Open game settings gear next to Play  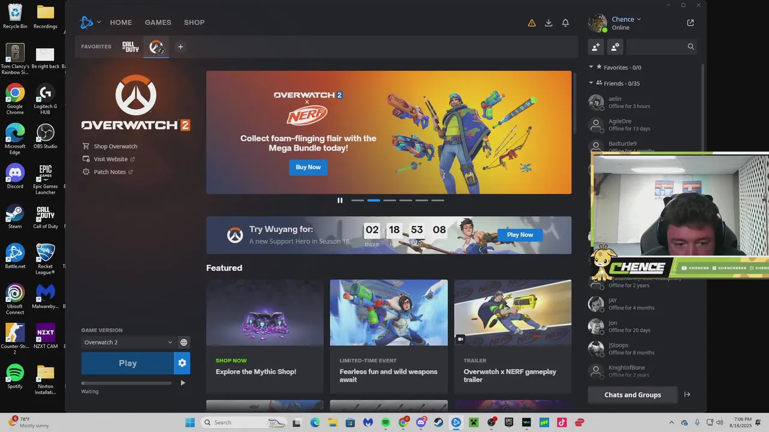[x=182, y=363]
